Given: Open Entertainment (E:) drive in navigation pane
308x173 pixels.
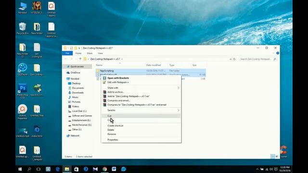Looking at the screenshot, I should [81, 121].
